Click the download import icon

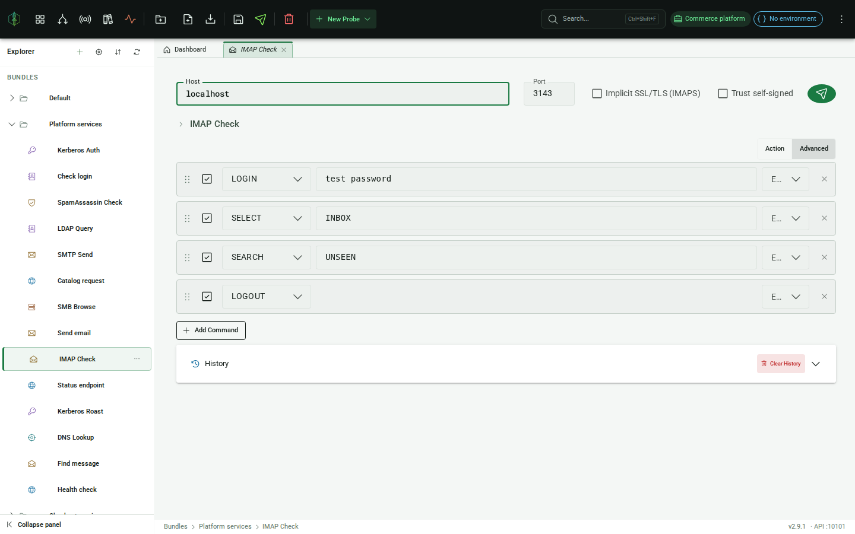[210, 19]
